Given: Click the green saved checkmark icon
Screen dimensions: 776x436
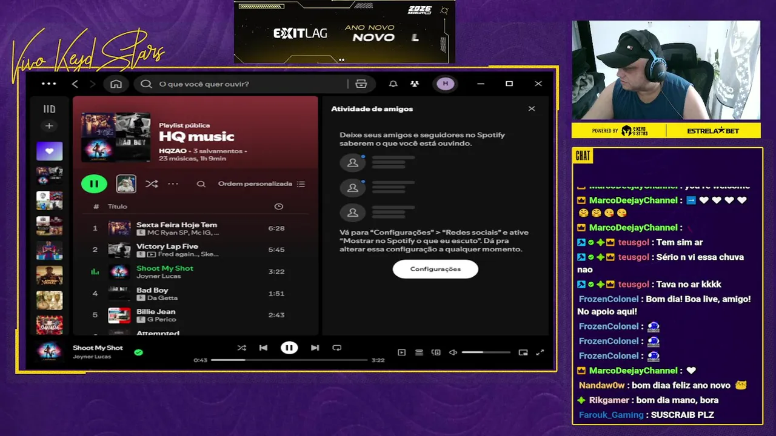Looking at the screenshot, I should 138,352.
